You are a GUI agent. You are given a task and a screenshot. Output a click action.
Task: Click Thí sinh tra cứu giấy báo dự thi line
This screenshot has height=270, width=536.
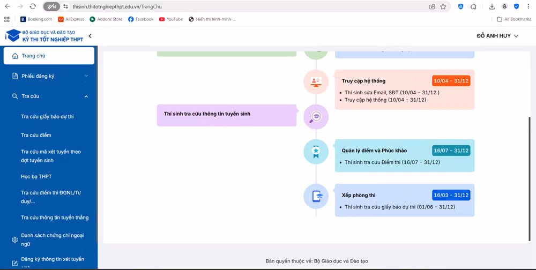[400, 207]
